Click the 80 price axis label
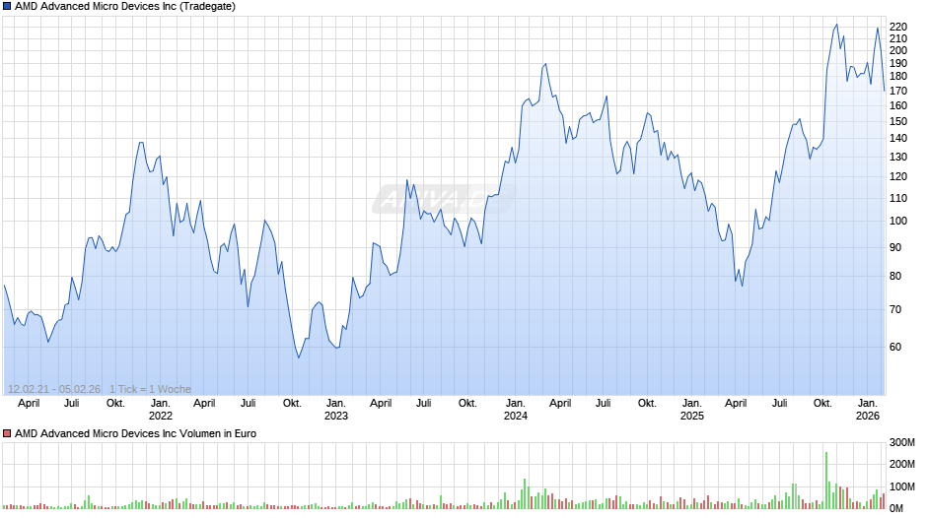This screenshot has height=518, width=927. pos(895,276)
